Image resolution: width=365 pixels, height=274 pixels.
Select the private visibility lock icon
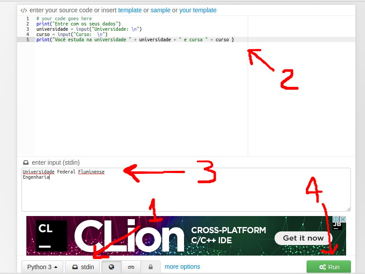point(150,267)
